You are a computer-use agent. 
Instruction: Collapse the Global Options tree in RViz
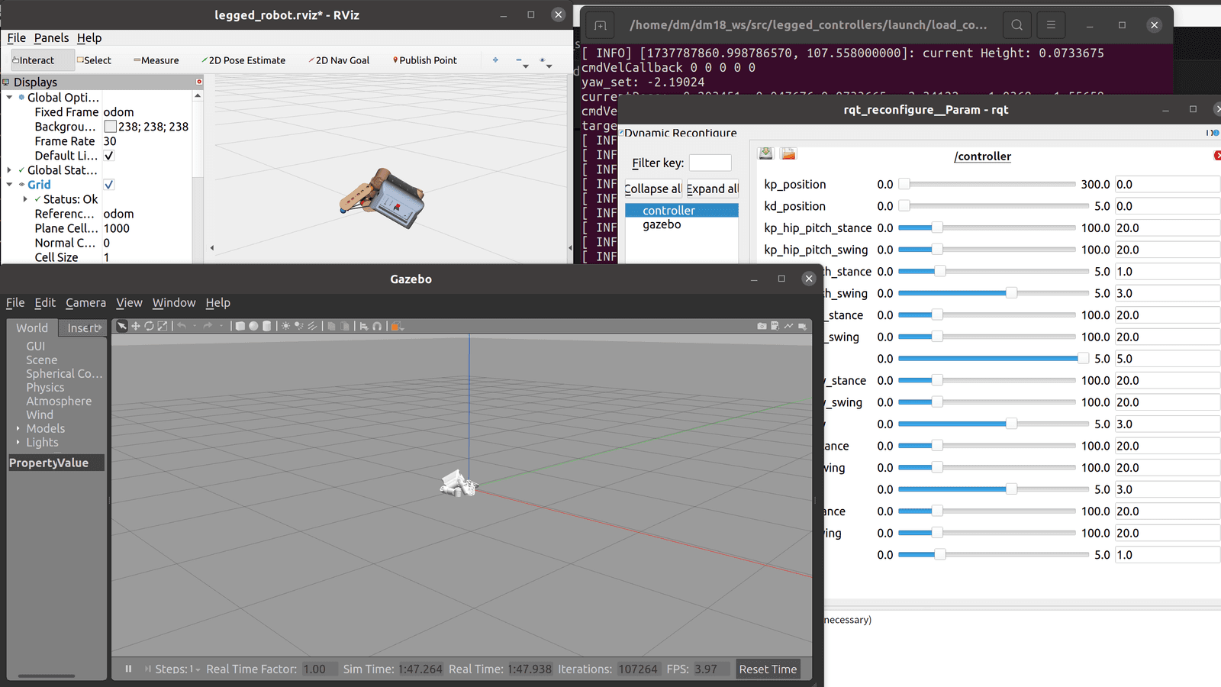tap(9, 98)
